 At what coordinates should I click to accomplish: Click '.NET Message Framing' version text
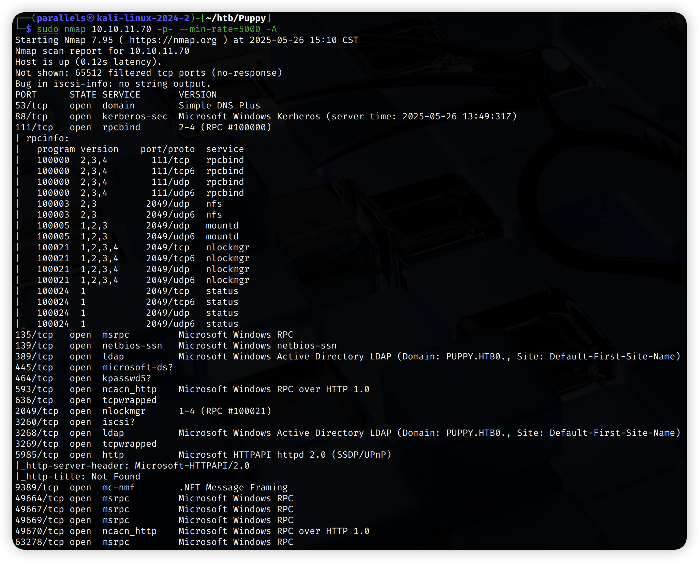coord(233,488)
